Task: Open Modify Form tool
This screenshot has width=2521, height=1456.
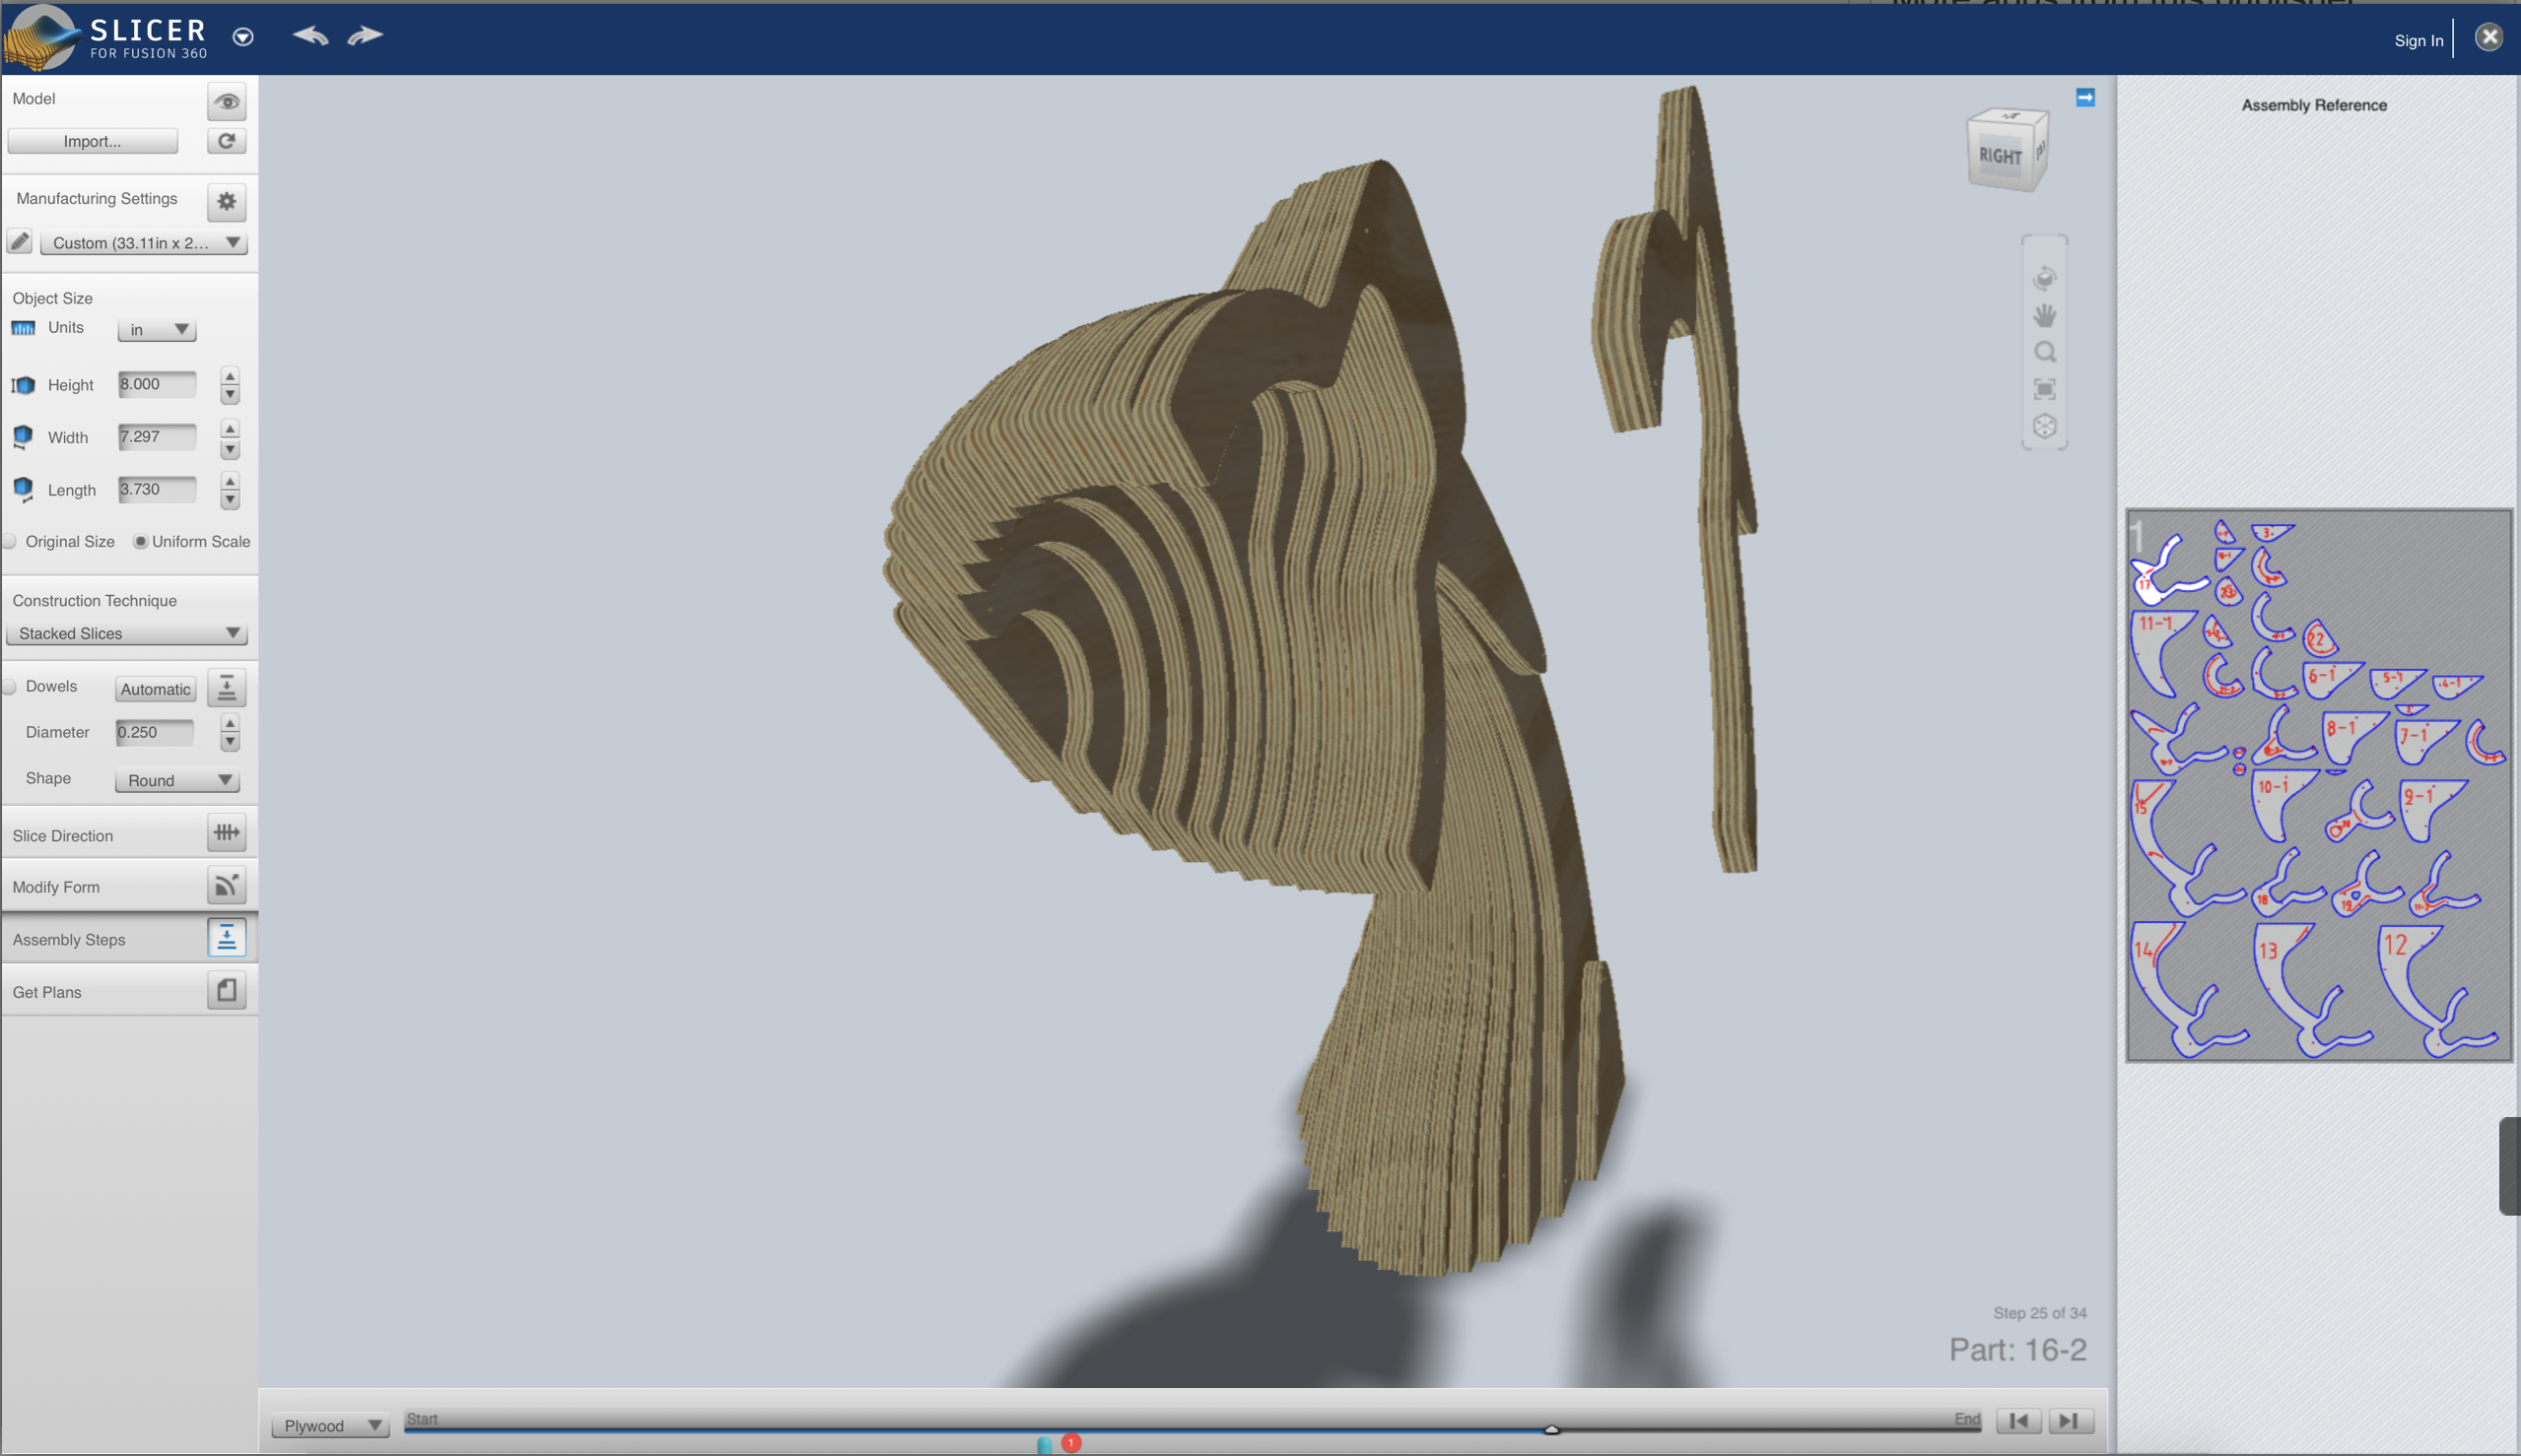Action: coord(227,885)
